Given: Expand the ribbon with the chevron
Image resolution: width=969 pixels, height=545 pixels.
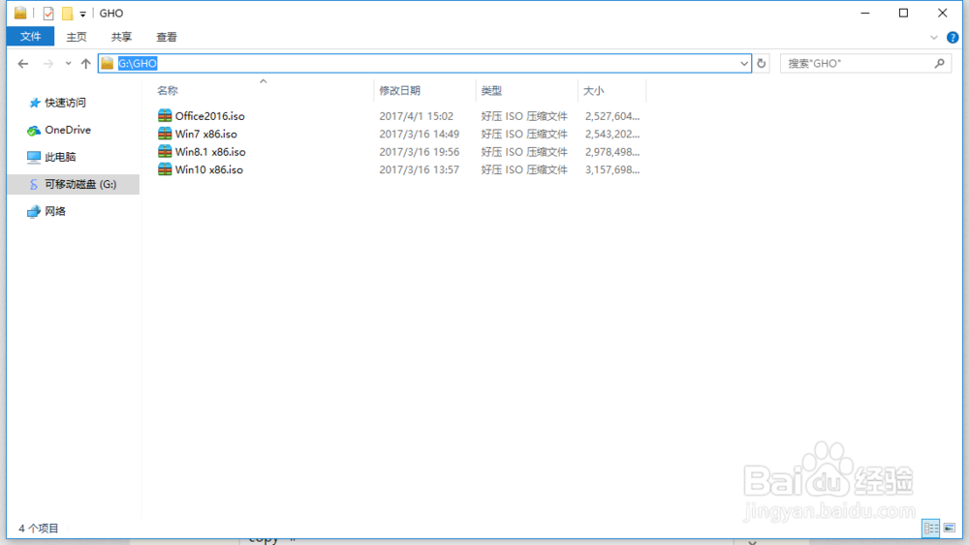Looking at the screenshot, I should (x=934, y=38).
